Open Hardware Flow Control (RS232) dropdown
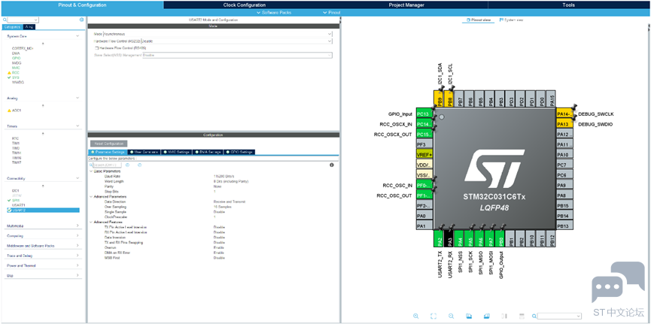Image resolution: width=651 pixels, height=324 pixels. 236,41
